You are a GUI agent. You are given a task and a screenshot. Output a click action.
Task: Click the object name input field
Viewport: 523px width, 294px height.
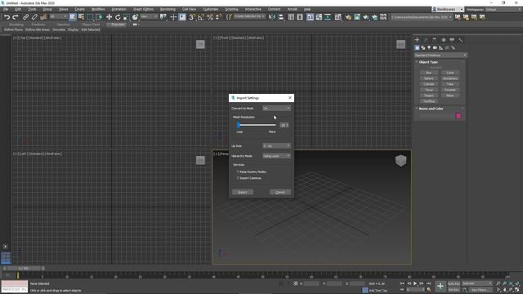tap(436, 116)
